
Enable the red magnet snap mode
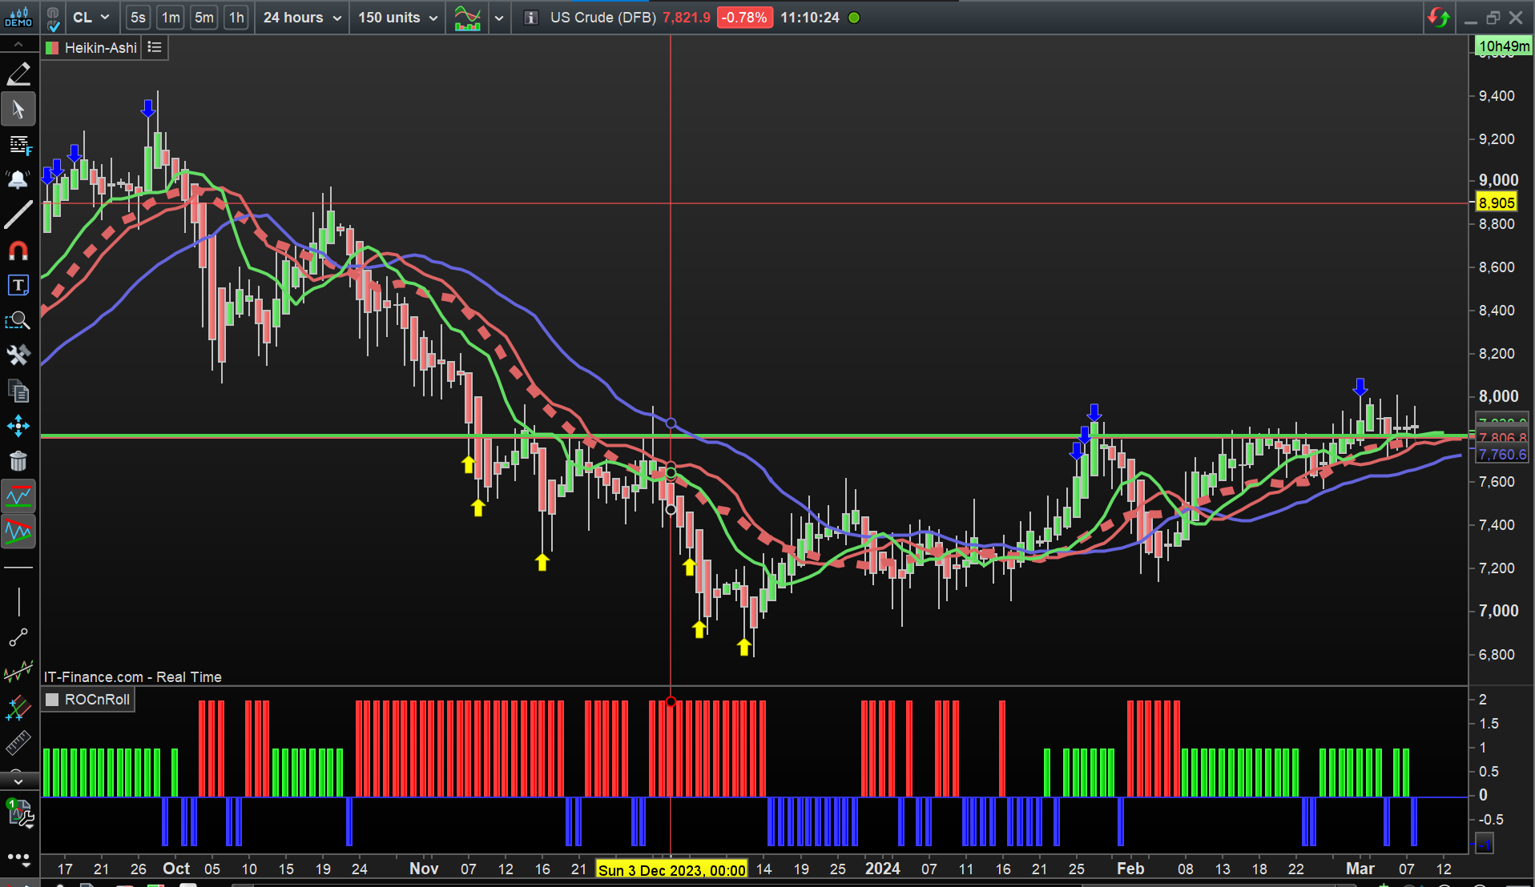18,251
